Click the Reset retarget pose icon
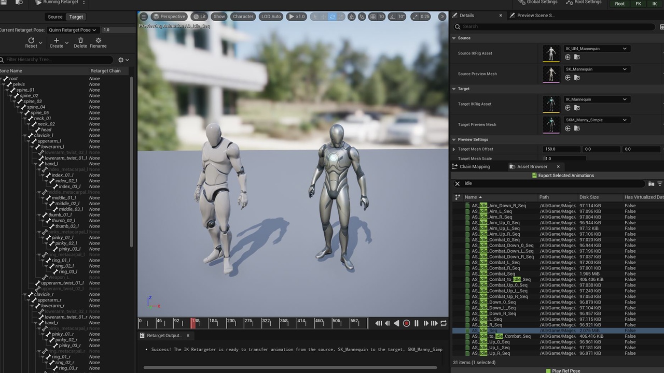This screenshot has width=664, height=373. coord(31,40)
